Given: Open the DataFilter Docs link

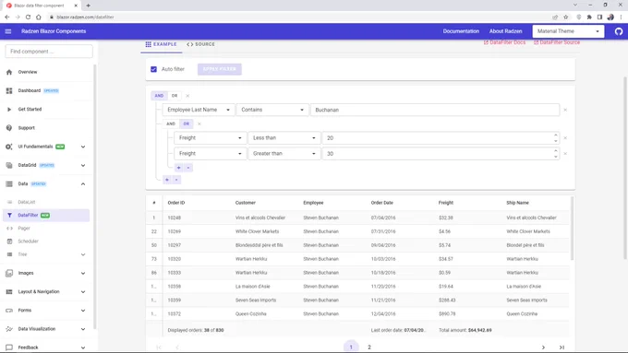Looking at the screenshot, I should (504, 42).
